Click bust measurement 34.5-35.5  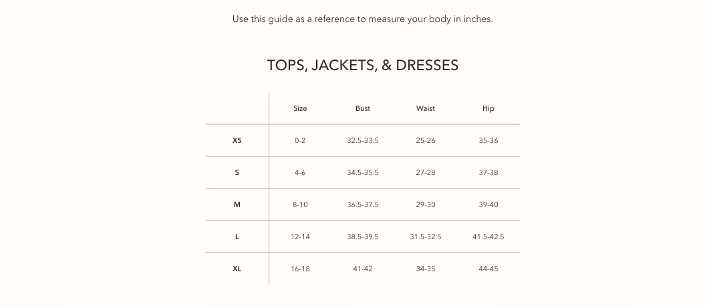(363, 172)
